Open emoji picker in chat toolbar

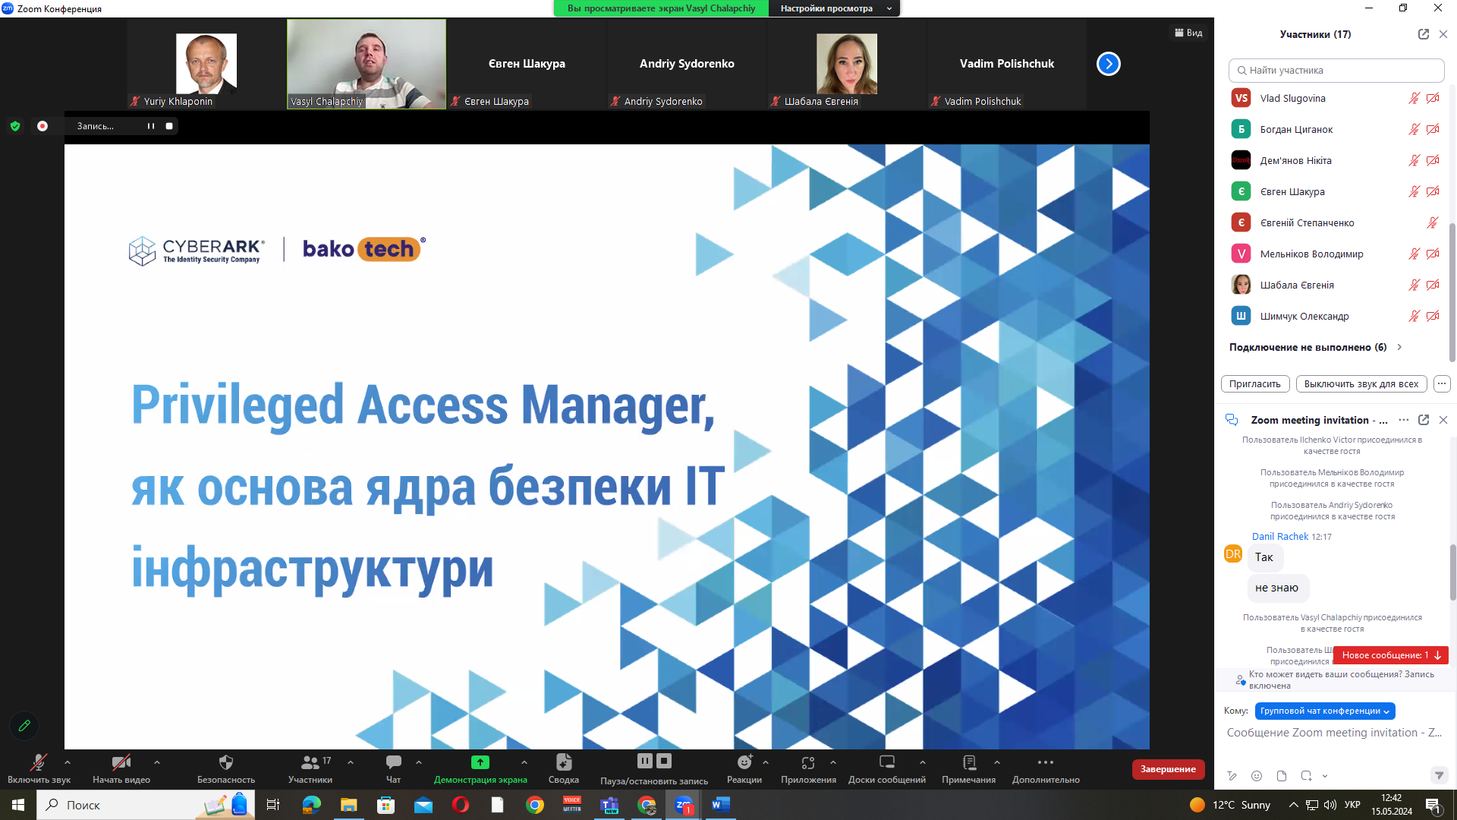(1257, 775)
